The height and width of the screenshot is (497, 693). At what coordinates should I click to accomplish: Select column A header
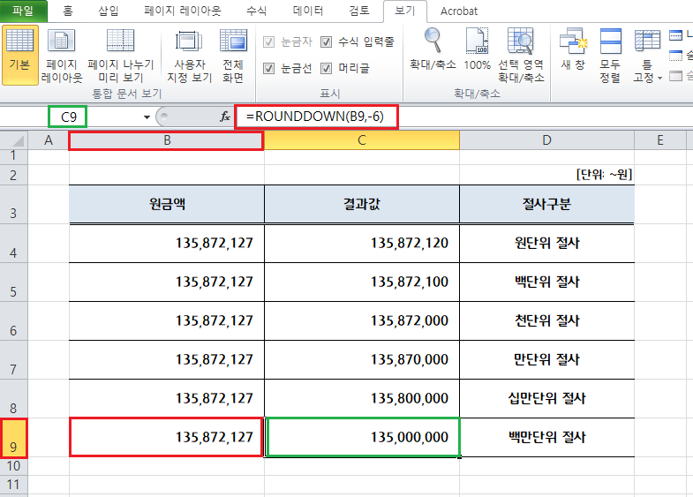(x=49, y=140)
